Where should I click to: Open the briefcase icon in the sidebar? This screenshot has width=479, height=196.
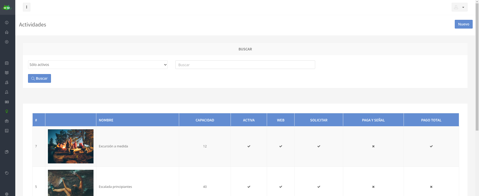pos(7,121)
